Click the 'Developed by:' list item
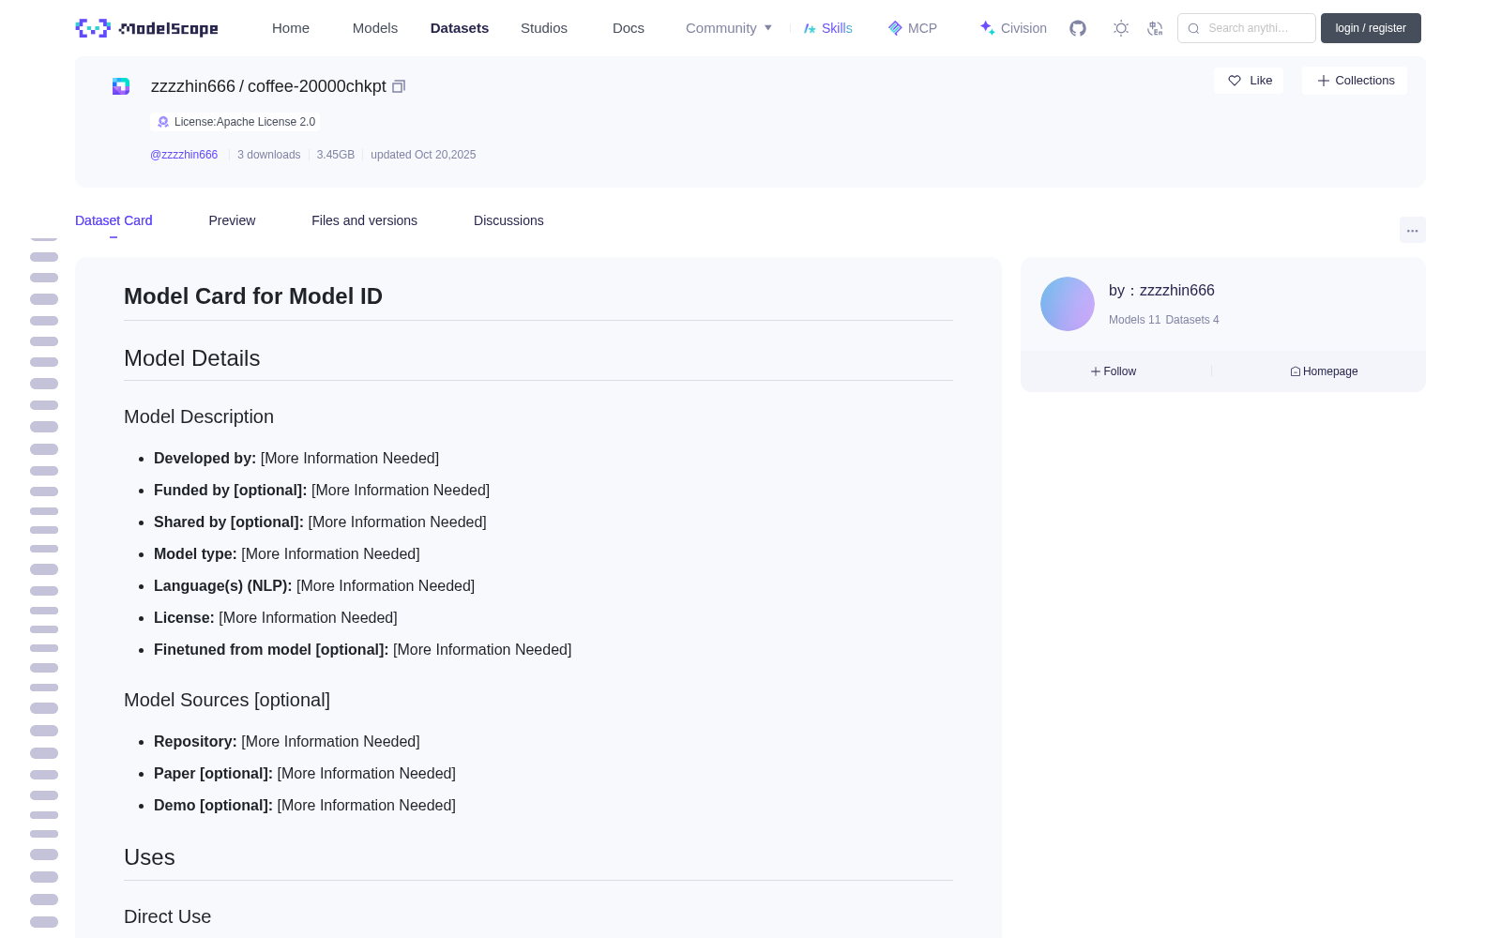Screen dimensions: 1501x938 point(296,459)
